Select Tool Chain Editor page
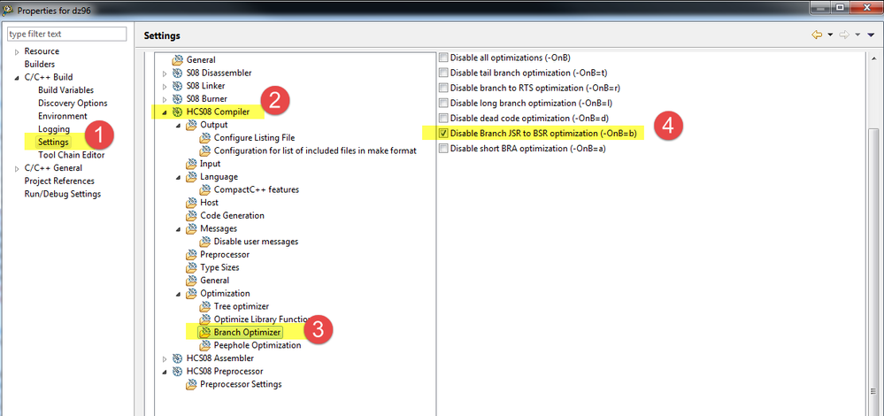Screen dimensions: 884x416 pos(71,155)
